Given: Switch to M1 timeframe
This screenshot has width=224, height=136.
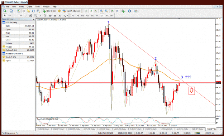Looking at the screenshot, I should [73, 15].
